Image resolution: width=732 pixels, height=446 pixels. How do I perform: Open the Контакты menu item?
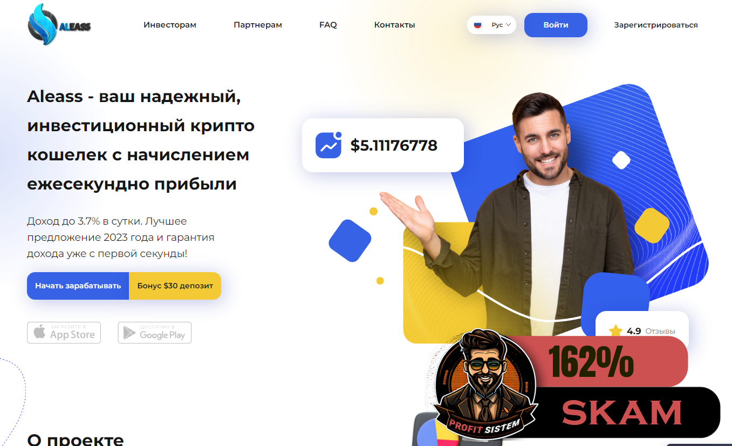(x=395, y=25)
